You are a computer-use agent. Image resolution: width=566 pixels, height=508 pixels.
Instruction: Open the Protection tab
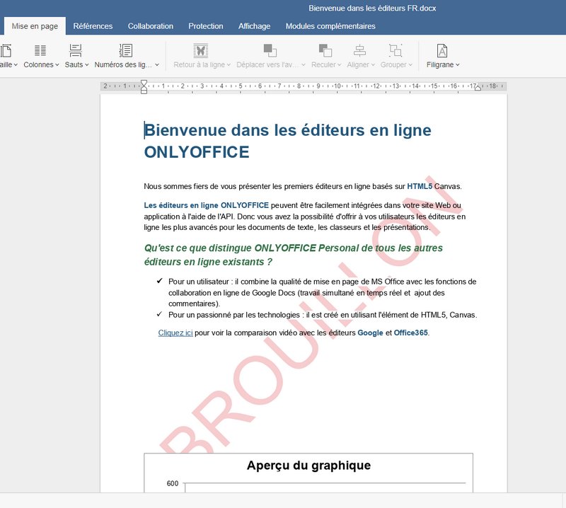(206, 26)
